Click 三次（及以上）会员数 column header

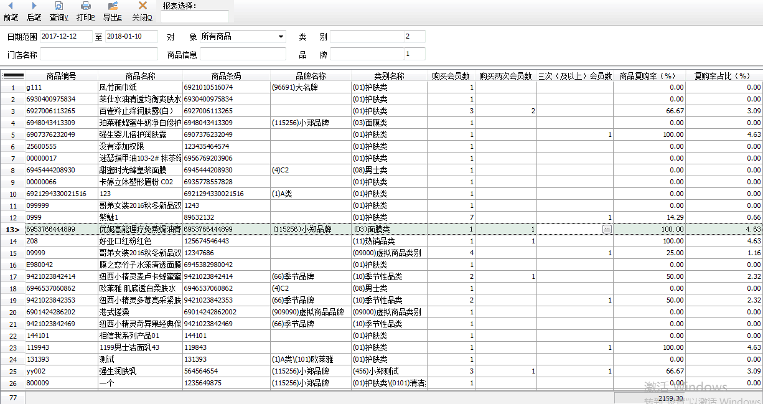coord(575,76)
